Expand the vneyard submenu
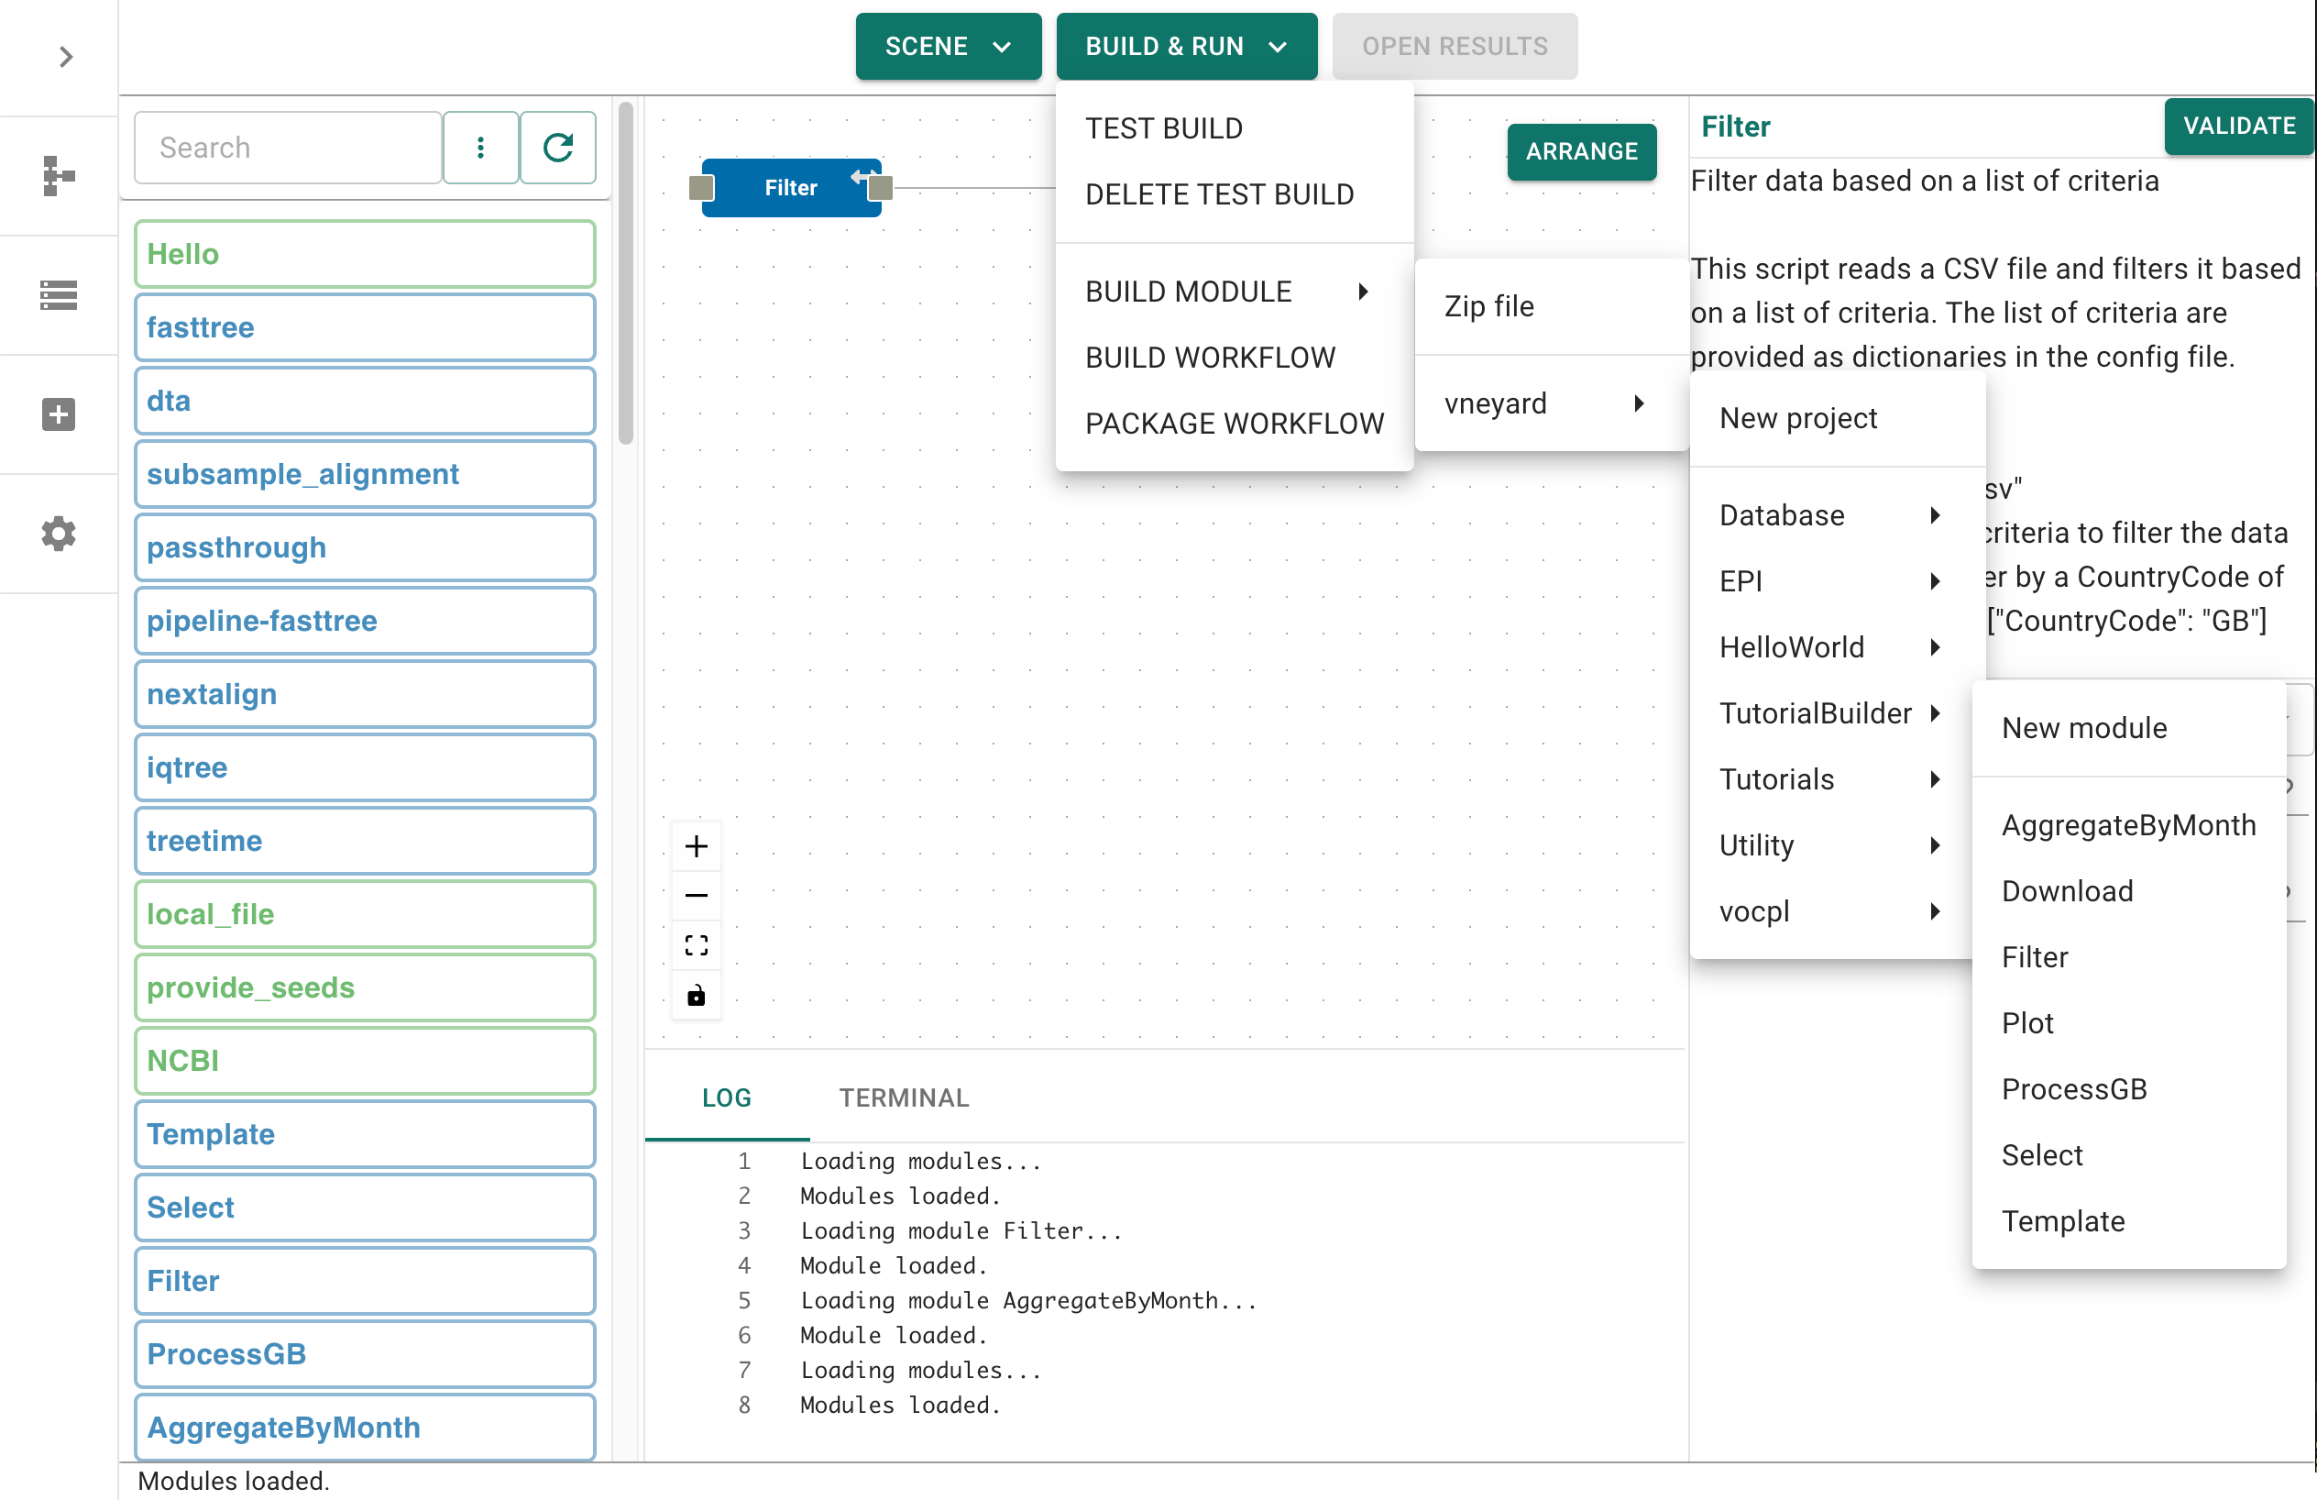The height and width of the screenshot is (1500, 2317). tap(1551, 403)
